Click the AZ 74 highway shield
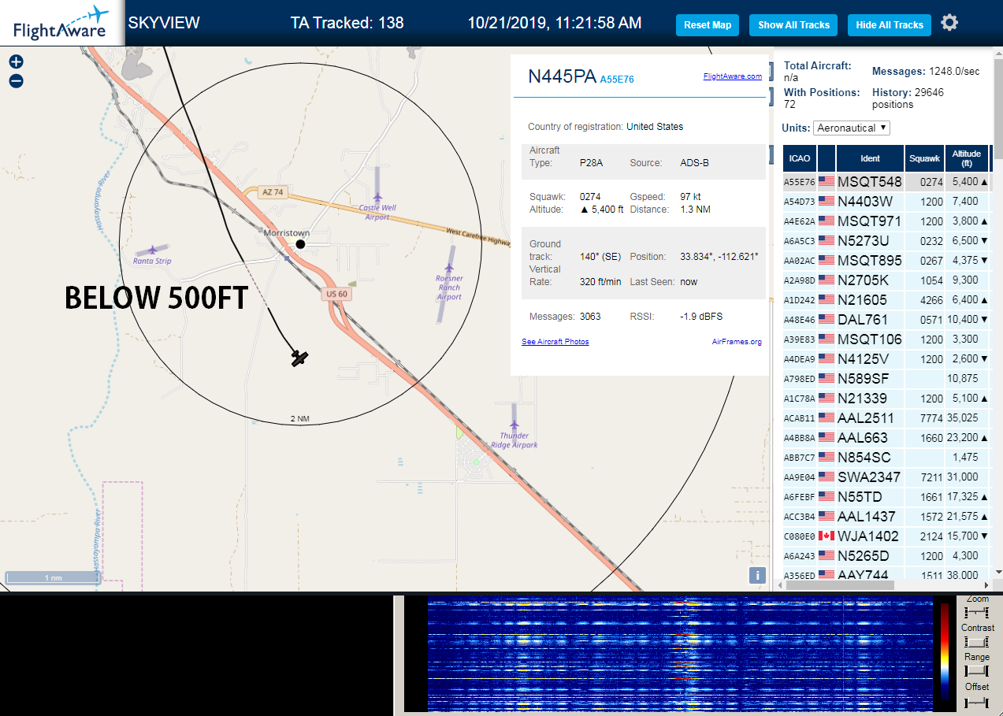The height and width of the screenshot is (716, 1003). 273,193
